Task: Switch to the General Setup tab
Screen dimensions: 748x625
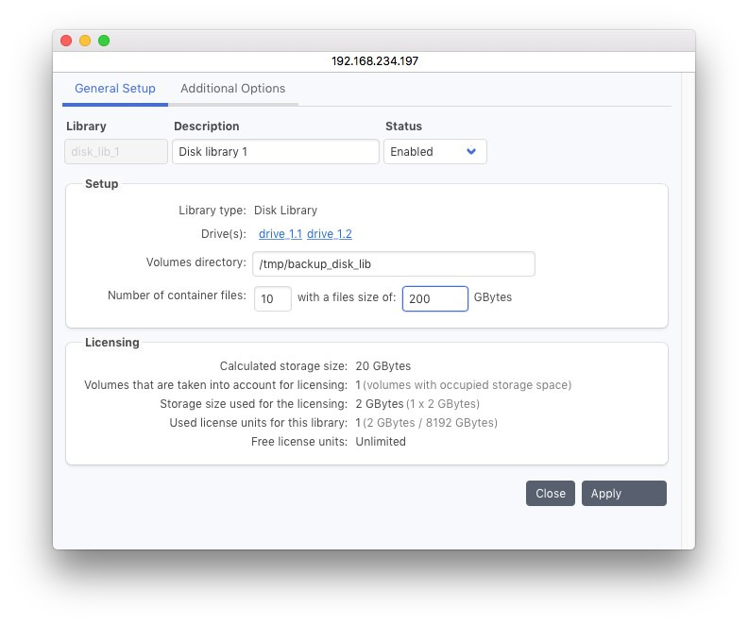Action: [x=115, y=89]
